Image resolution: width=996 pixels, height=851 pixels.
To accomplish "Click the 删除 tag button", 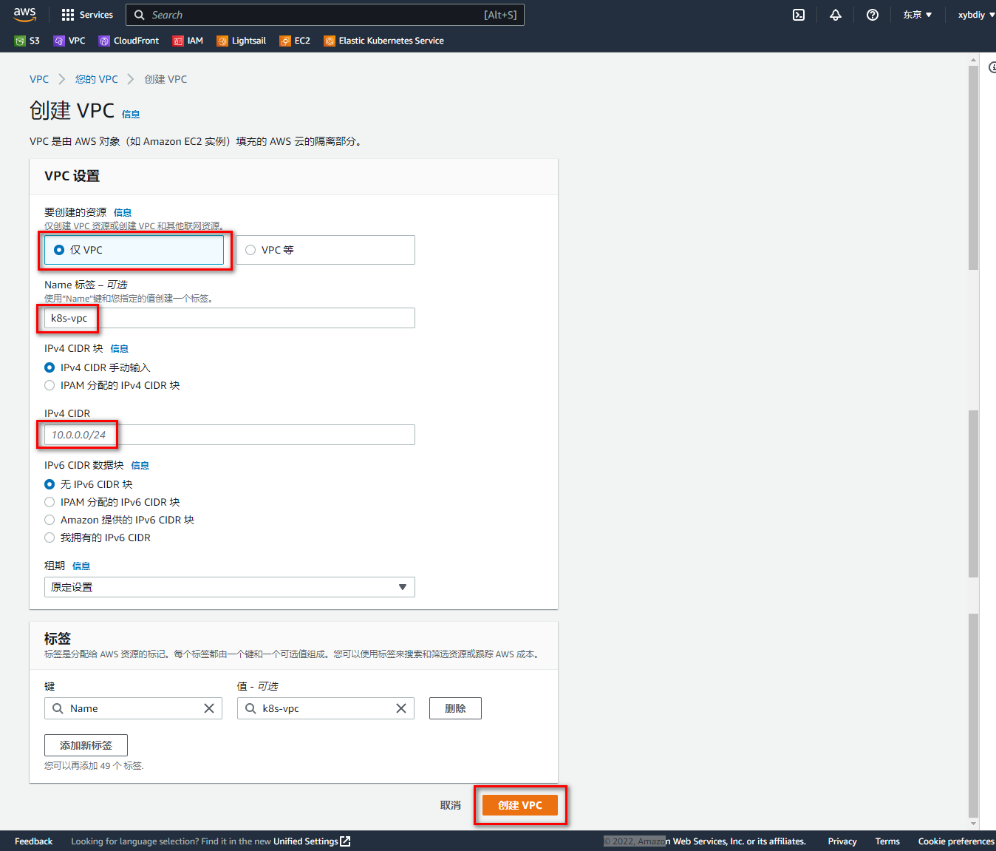I will (455, 708).
